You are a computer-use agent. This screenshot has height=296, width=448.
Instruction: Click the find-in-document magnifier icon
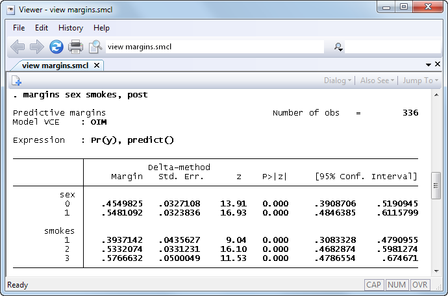pos(95,47)
